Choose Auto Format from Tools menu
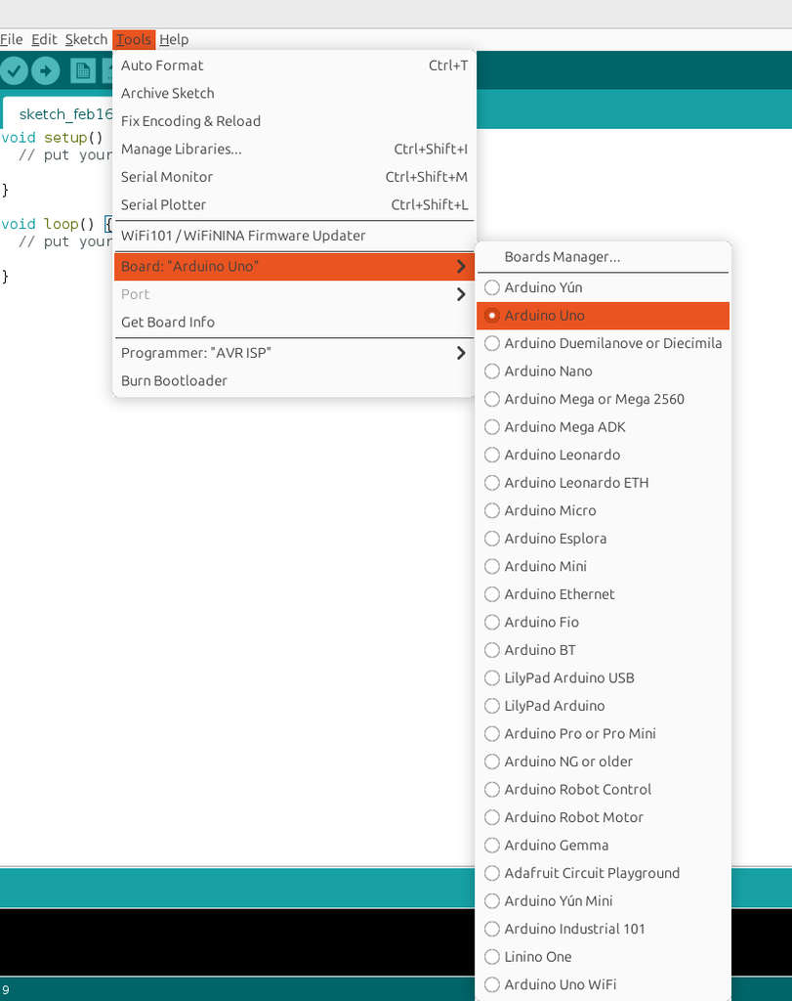The height and width of the screenshot is (1001, 792). 294,65
